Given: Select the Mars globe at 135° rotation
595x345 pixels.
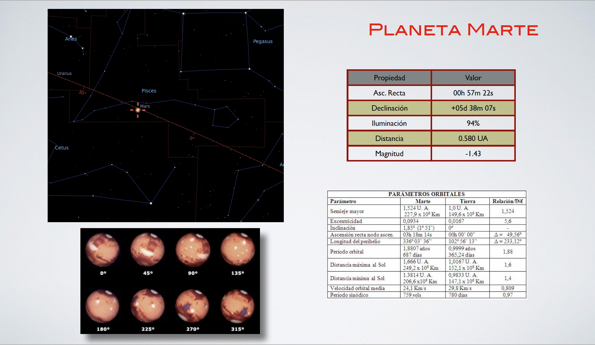Looking at the screenshot, I should pos(238,250).
